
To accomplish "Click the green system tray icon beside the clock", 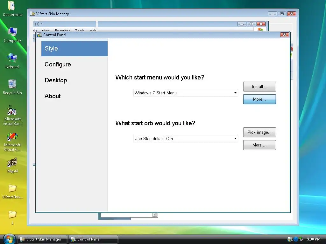I will click(x=301, y=239).
